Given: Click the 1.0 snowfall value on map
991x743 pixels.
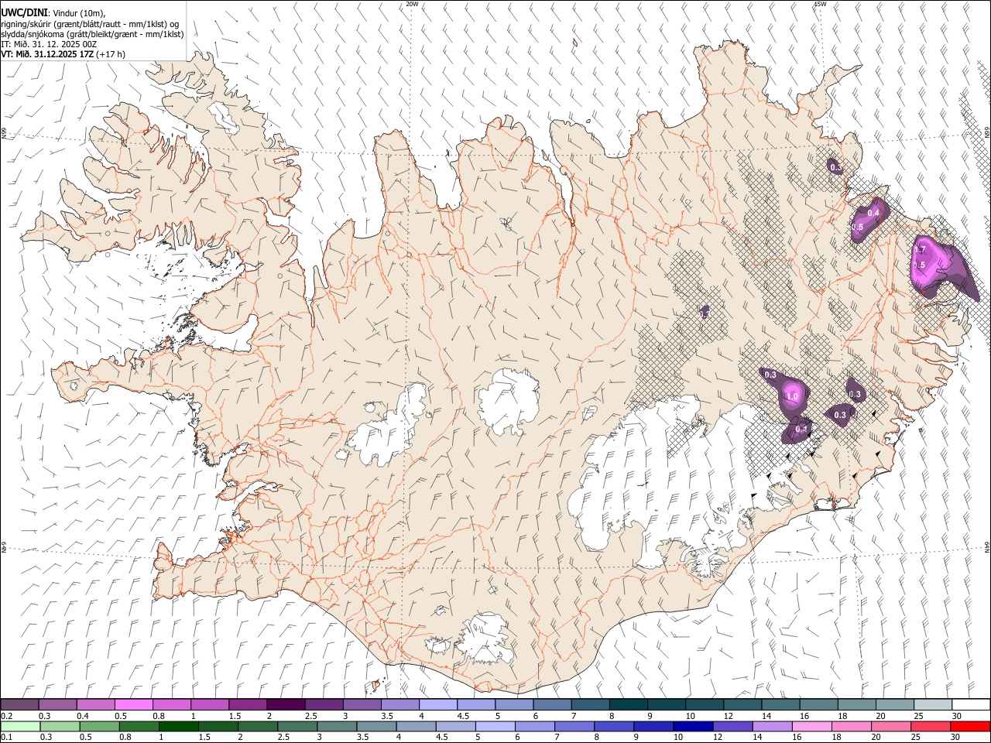Looking at the screenshot, I should coord(792,396).
